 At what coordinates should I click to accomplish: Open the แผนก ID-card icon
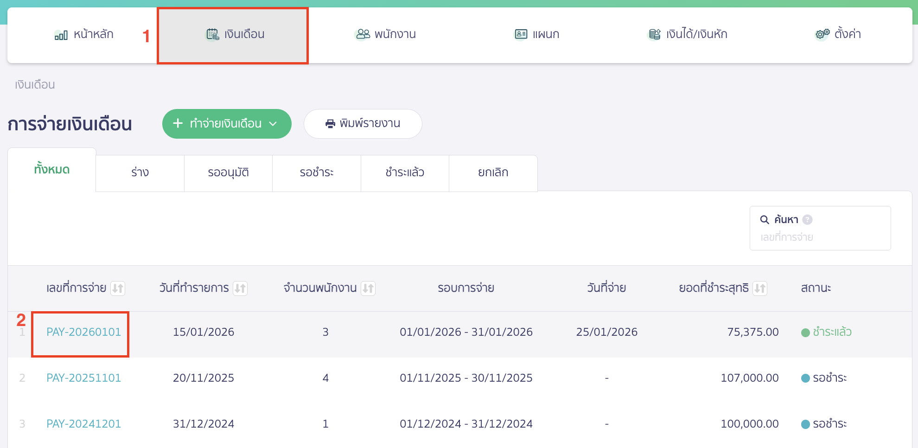520,33
